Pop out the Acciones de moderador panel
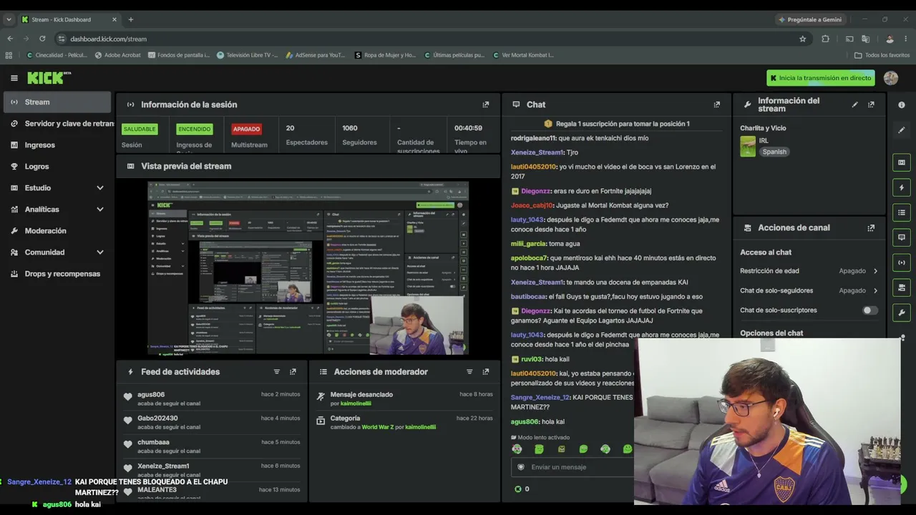This screenshot has width=916, height=515. pyautogui.click(x=486, y=372)
